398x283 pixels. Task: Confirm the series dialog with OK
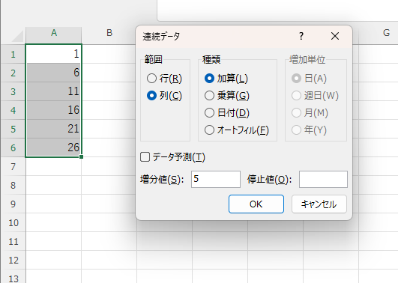[256, 204]
